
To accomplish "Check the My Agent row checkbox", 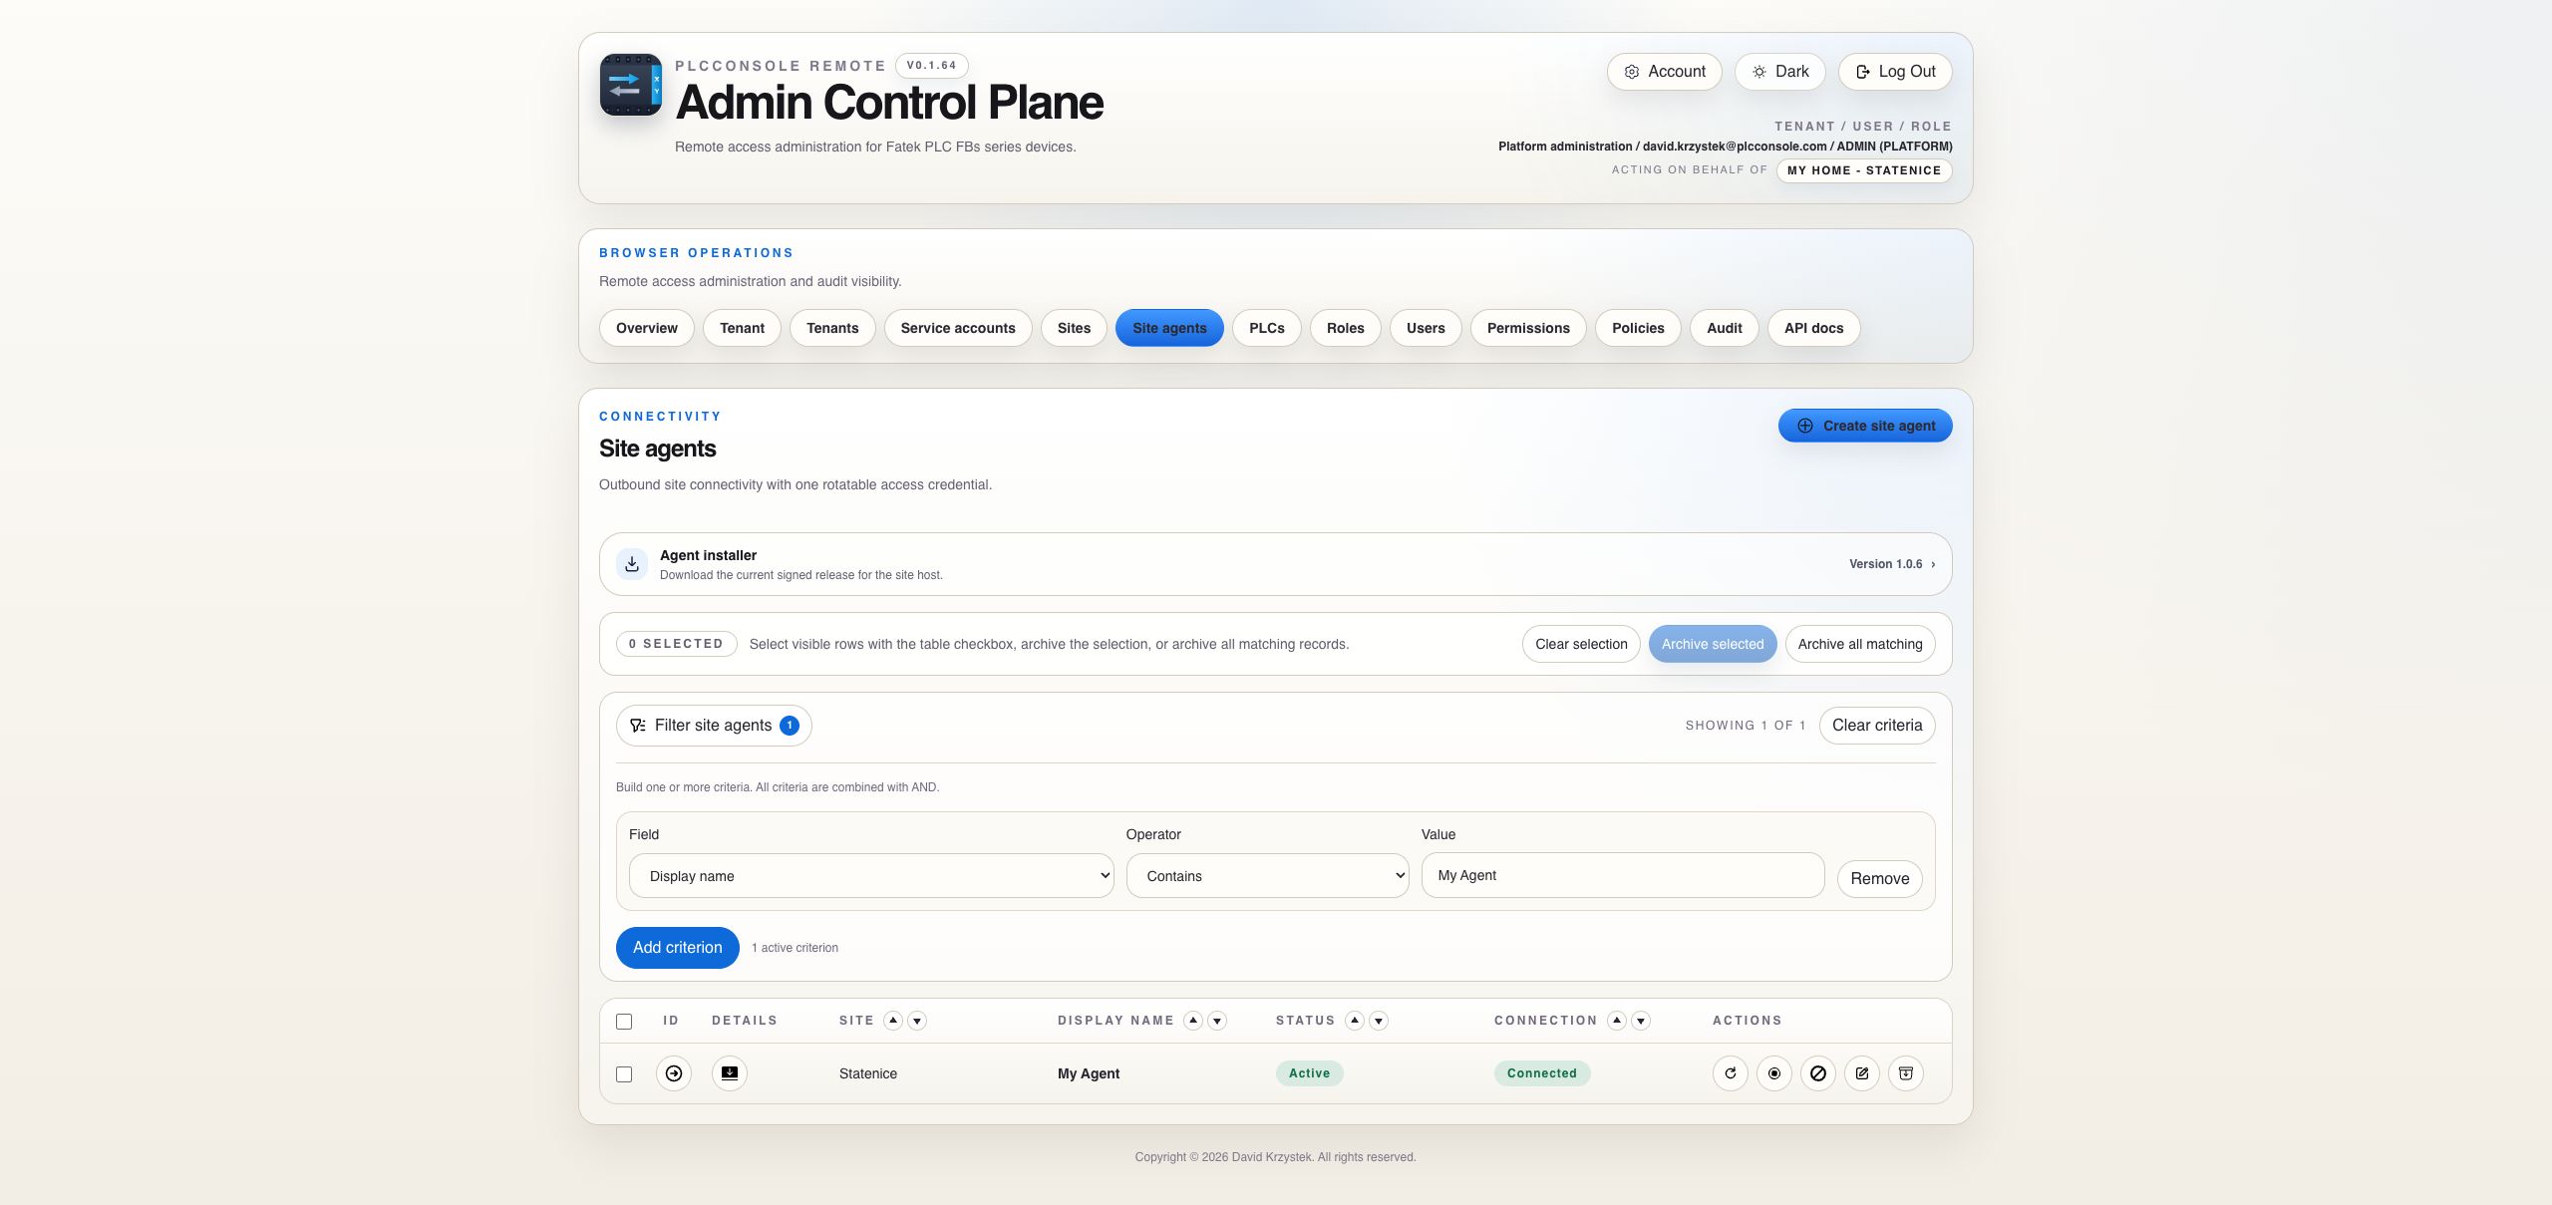I will click(x=624, y=1074).
